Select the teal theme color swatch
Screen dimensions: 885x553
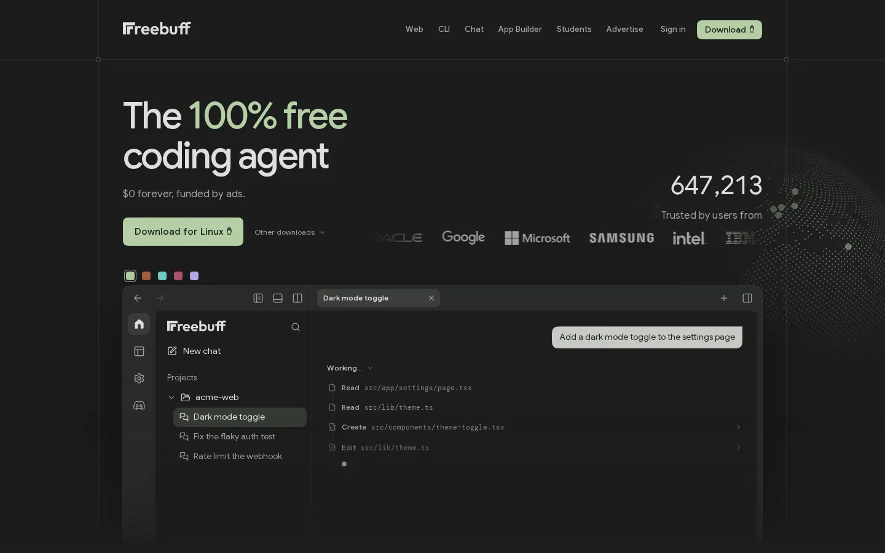tap(162, 276)
